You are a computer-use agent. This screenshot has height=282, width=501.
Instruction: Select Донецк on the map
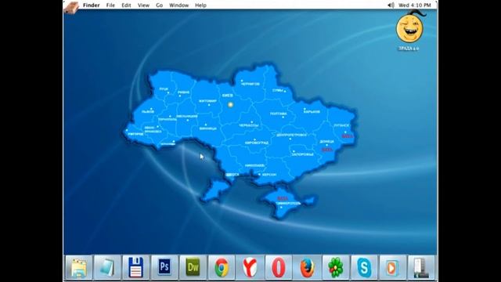pyautogui.click(x=327, y=141)
